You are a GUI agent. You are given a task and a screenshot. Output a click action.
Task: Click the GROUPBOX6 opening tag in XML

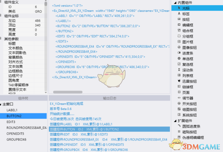(x=102, y=67)
